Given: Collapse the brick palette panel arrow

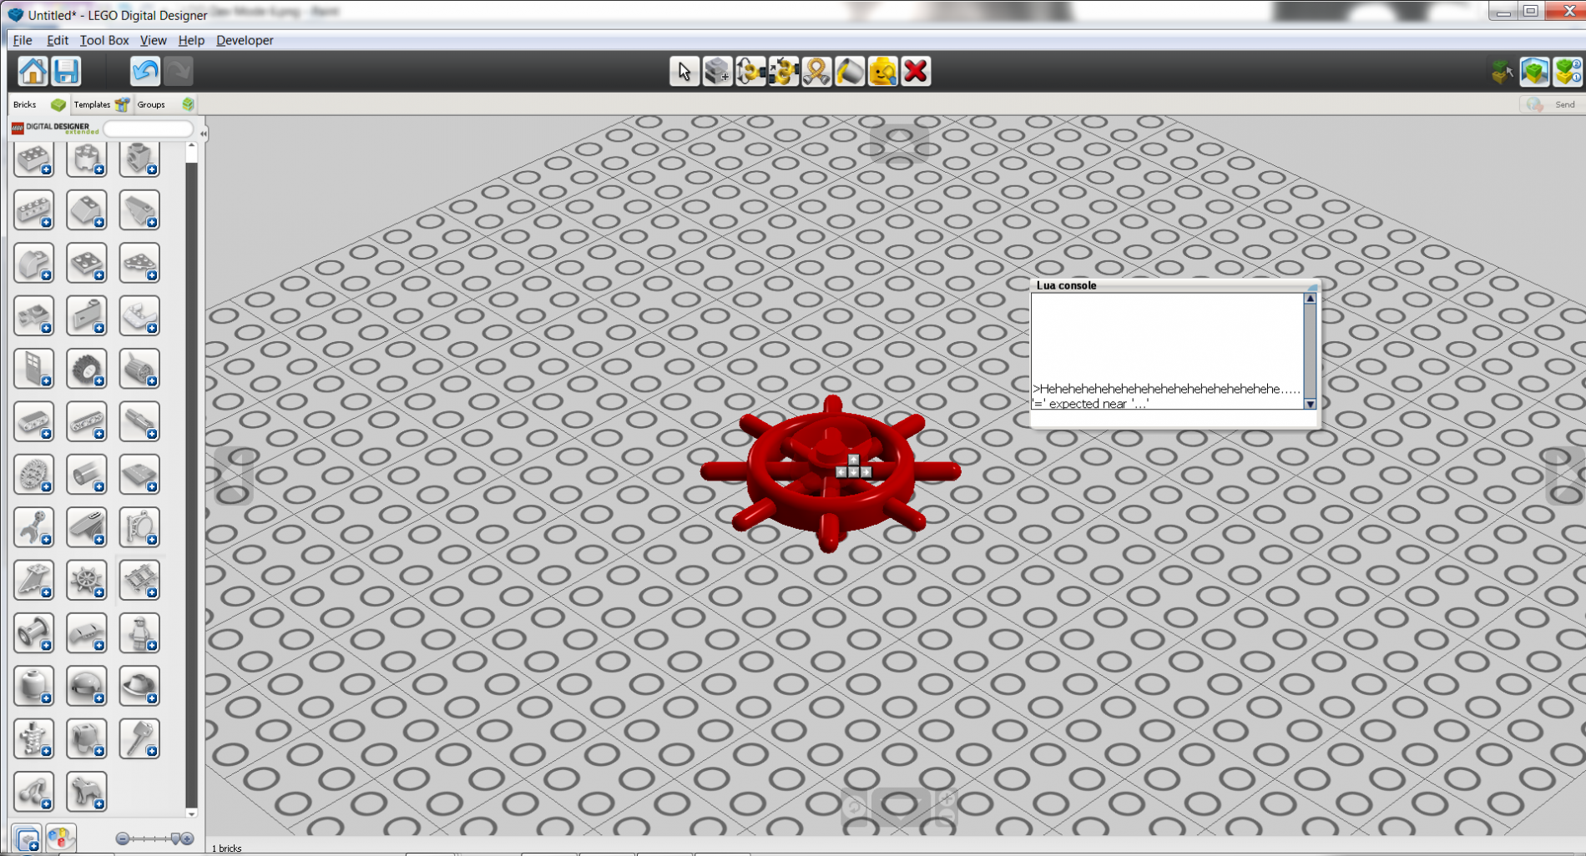Looking at the screenshot, I should (x=204, y=133).
